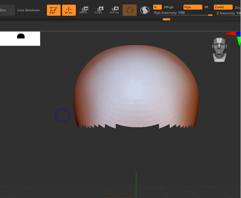
Task: Activate the Move tool
Action: coord(84,10)
